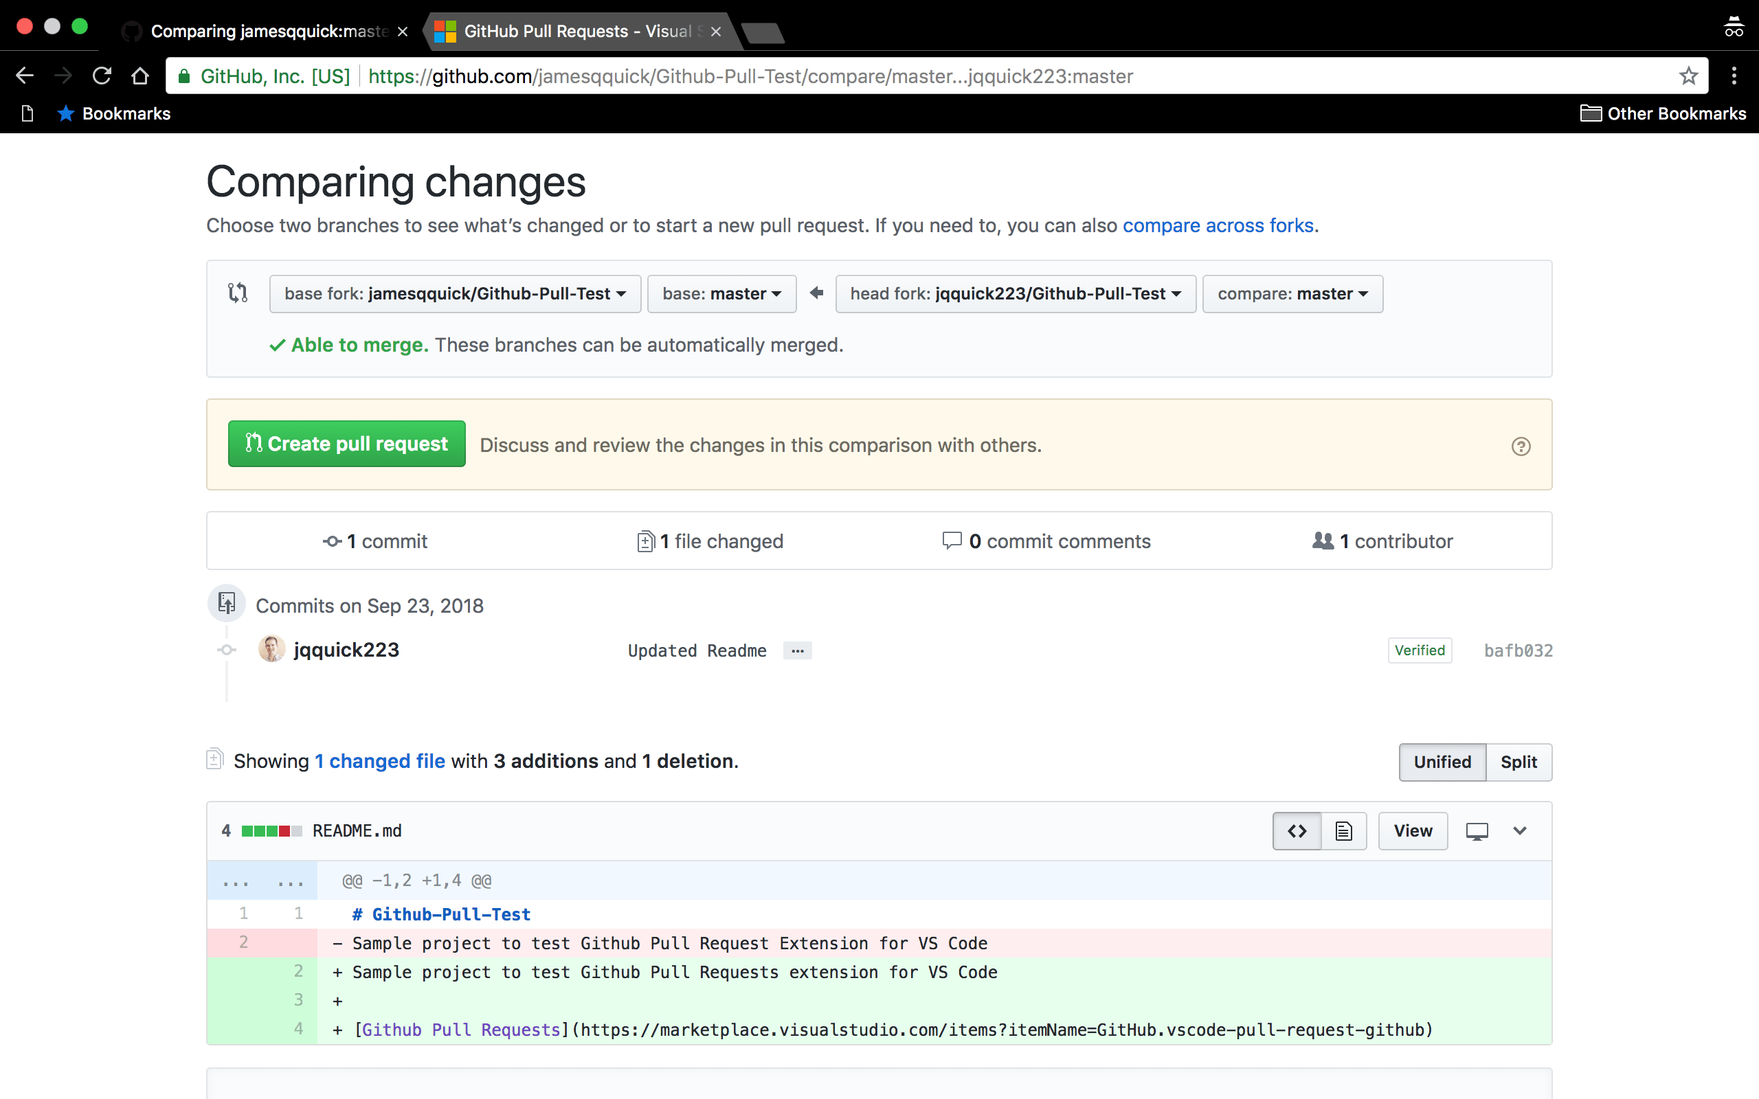Open 1 commit summary tab
Viewport: 1759px width, 1099px height.
point(375,541)
